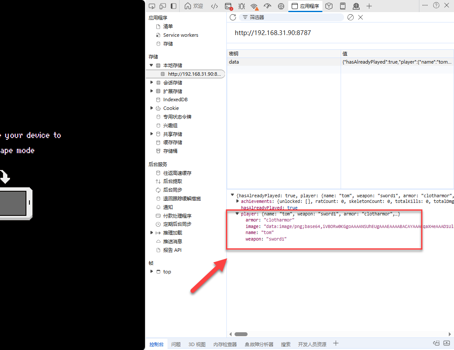Image resolution: width=454 pixels, height=350 pixels.
Task: Switch to 控制台 drawer tab
Action: (156, 344)
